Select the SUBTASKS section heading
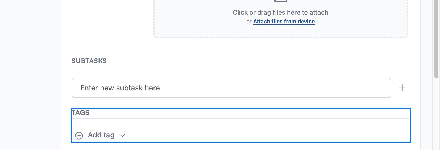This screenshot has width=440, height=150. tap(89, 61)
